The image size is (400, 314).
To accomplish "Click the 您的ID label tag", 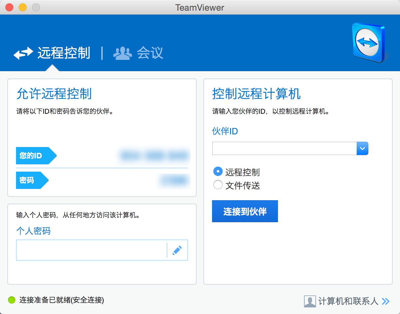I will (36, 156).
